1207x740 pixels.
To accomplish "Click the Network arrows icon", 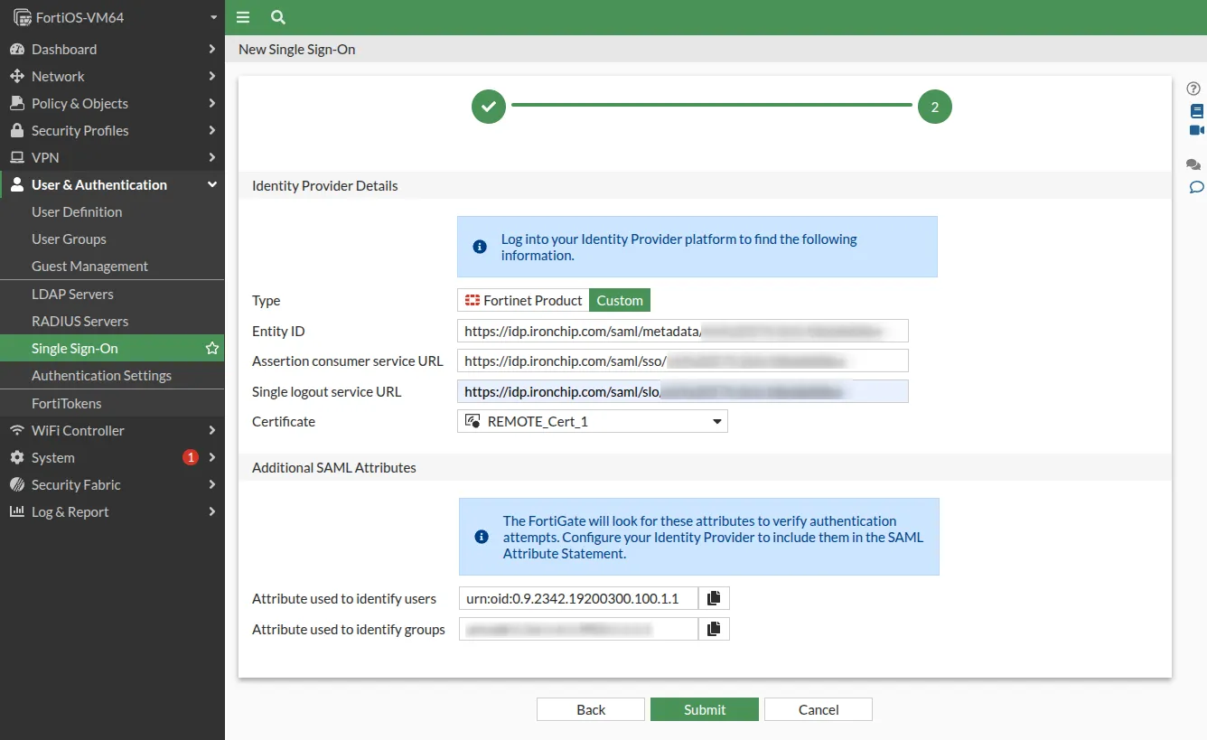I will (17, 76).
